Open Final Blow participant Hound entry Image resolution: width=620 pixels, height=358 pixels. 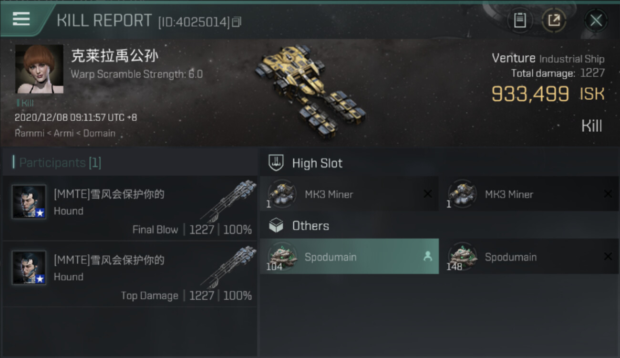(130, 208)
